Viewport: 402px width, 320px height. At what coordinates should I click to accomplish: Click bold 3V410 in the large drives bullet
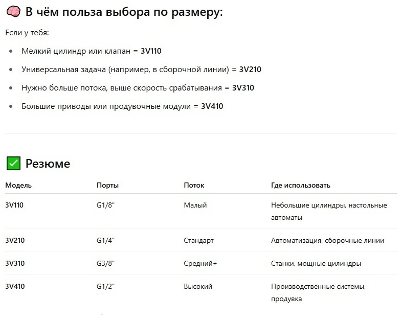coord(212,106)
